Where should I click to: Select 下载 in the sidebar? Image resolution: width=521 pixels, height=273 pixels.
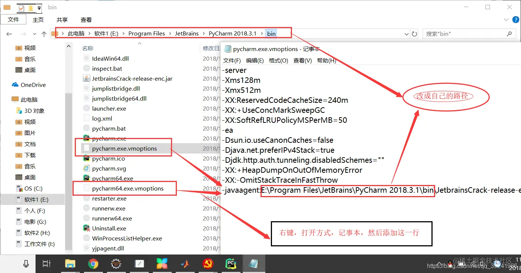click(x=26, y=155)
